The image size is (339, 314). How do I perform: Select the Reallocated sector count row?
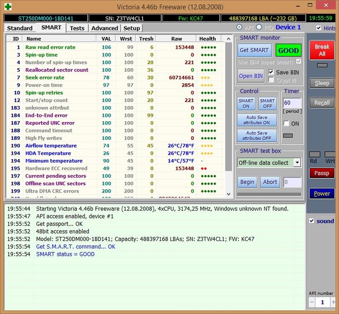(x=116, y=70)
